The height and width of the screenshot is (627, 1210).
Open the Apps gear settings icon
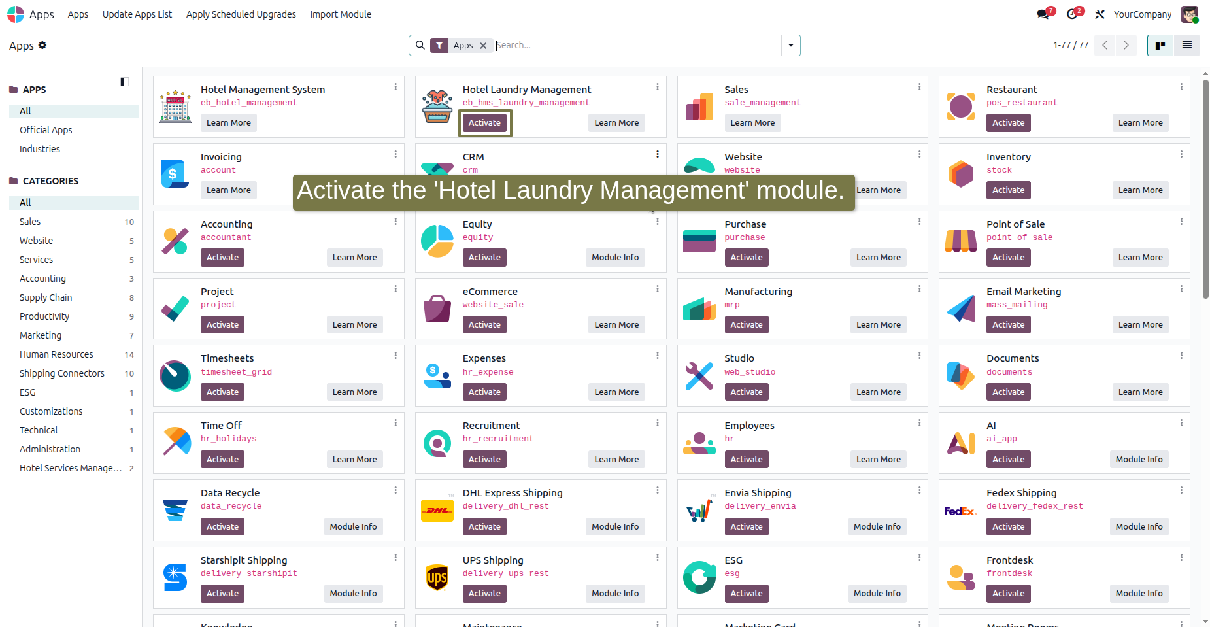[42, 45]
